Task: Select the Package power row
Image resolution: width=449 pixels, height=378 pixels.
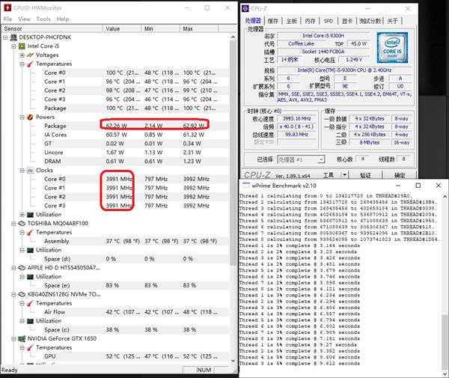Action: pyautogui.click(x=129, y=126)
